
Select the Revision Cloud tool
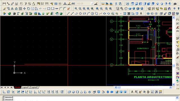(x=96, y=14)
